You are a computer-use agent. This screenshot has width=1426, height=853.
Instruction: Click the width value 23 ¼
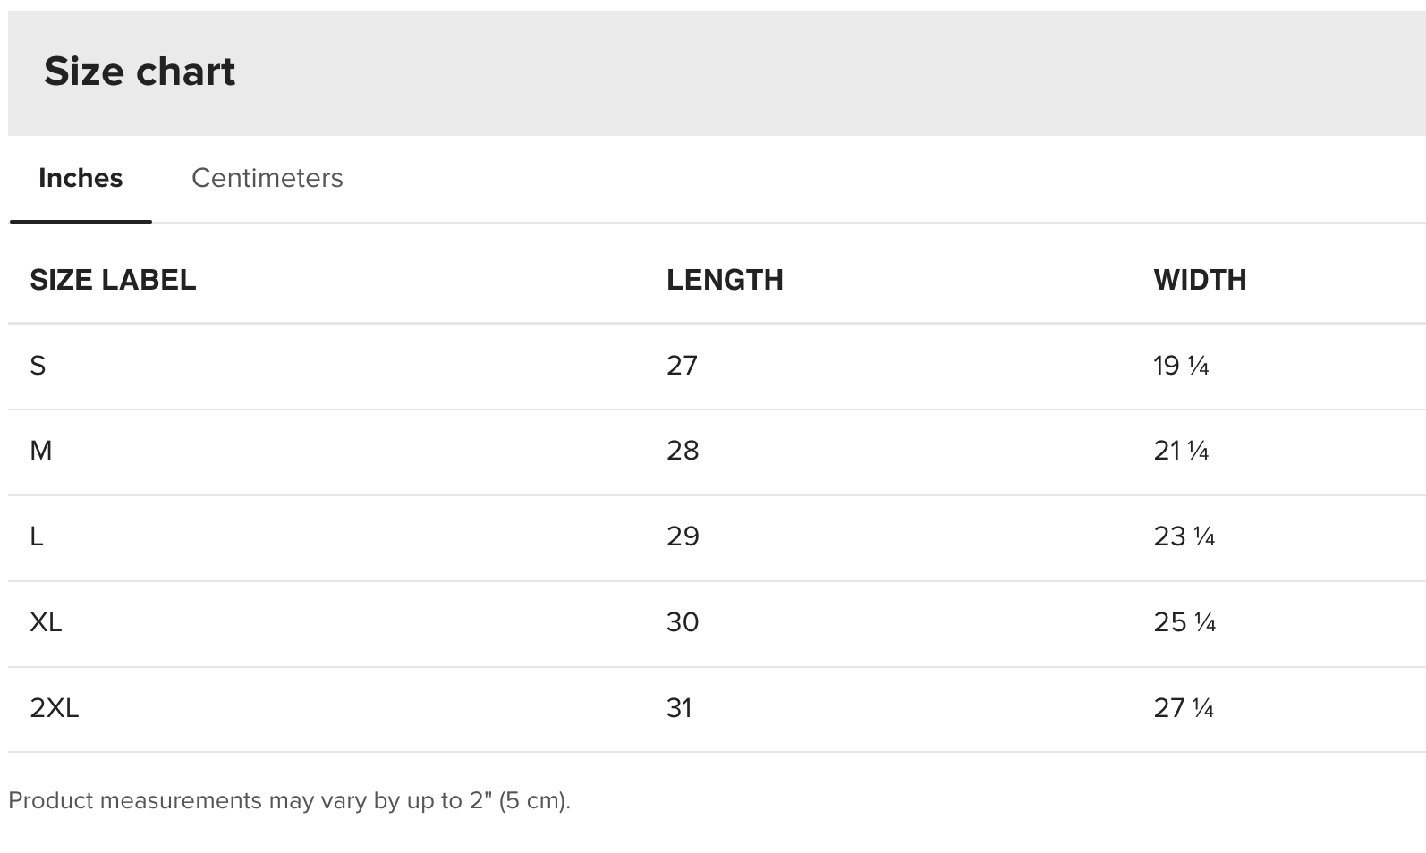pos(1184,536)
